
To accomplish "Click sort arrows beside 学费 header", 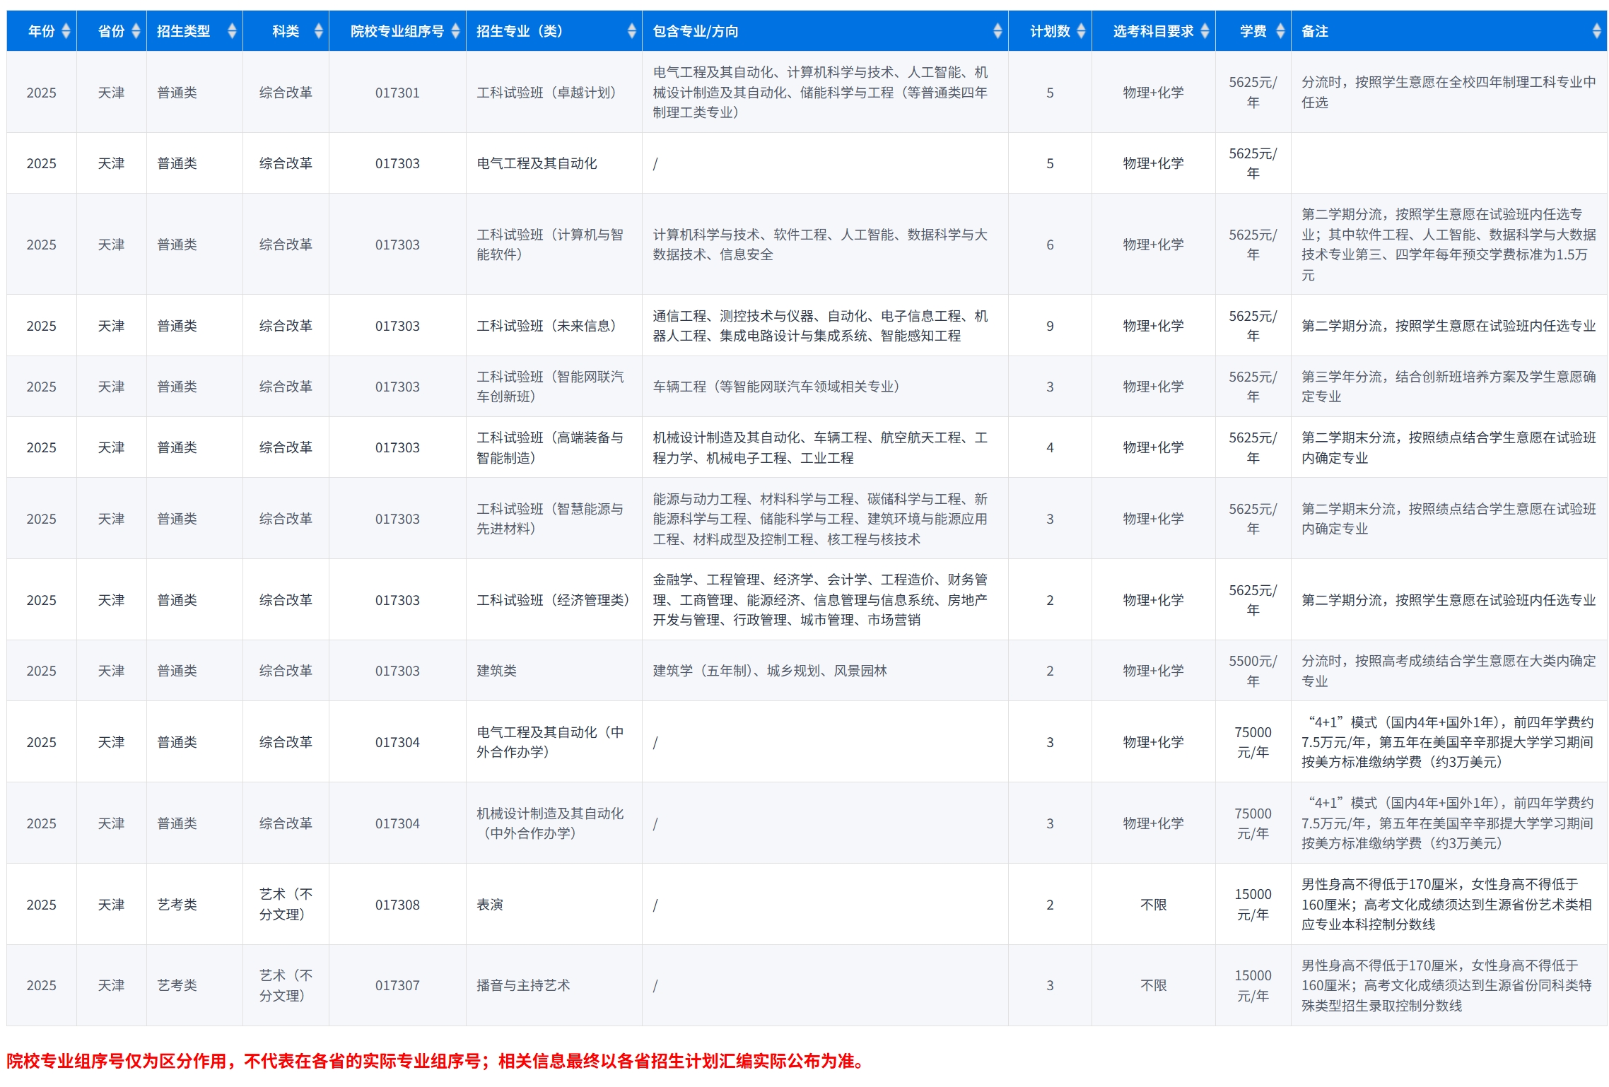I will coord(1280,31).
